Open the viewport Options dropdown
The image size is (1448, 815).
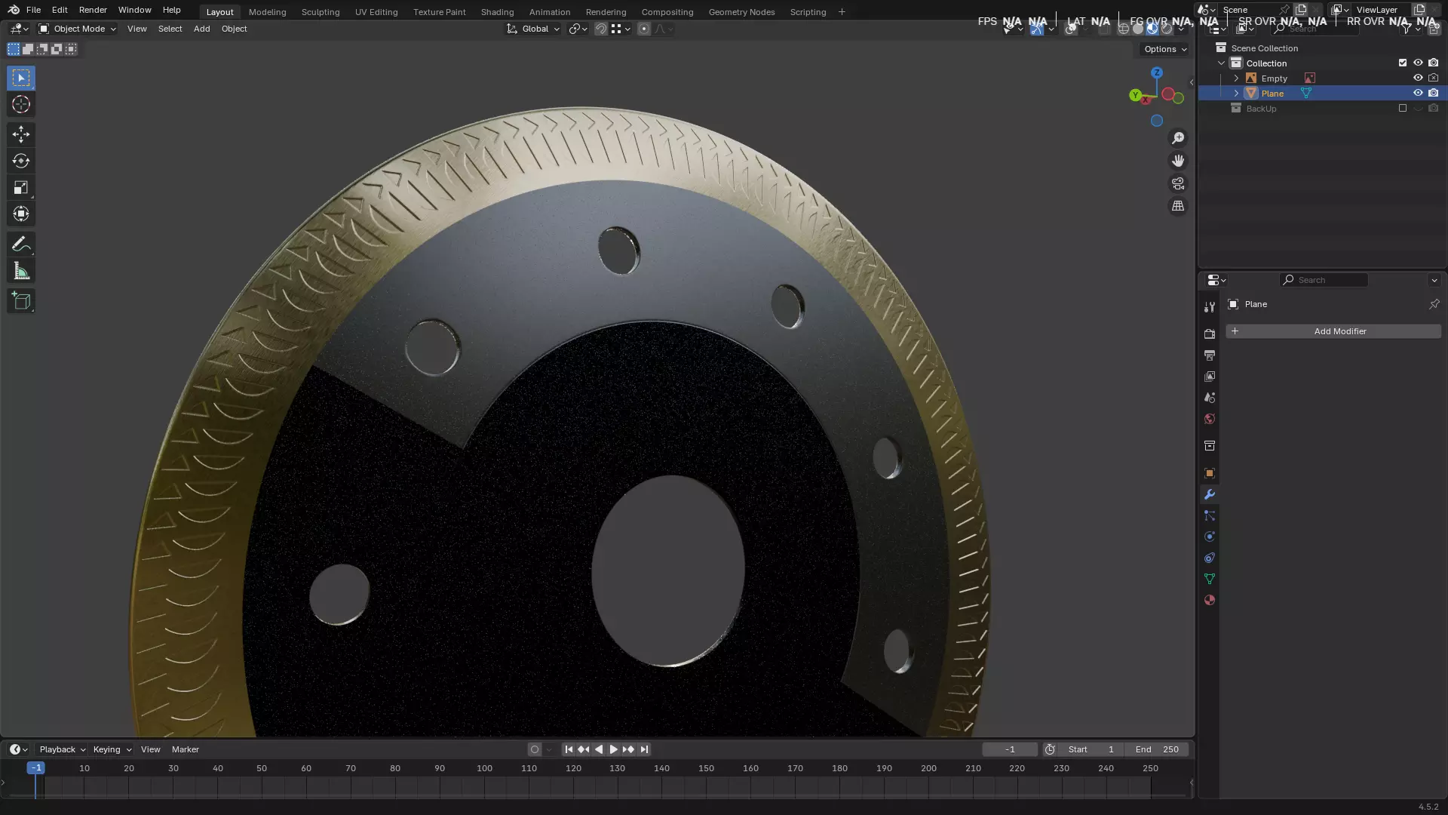pyautogui.click(x=1165, y=49)
